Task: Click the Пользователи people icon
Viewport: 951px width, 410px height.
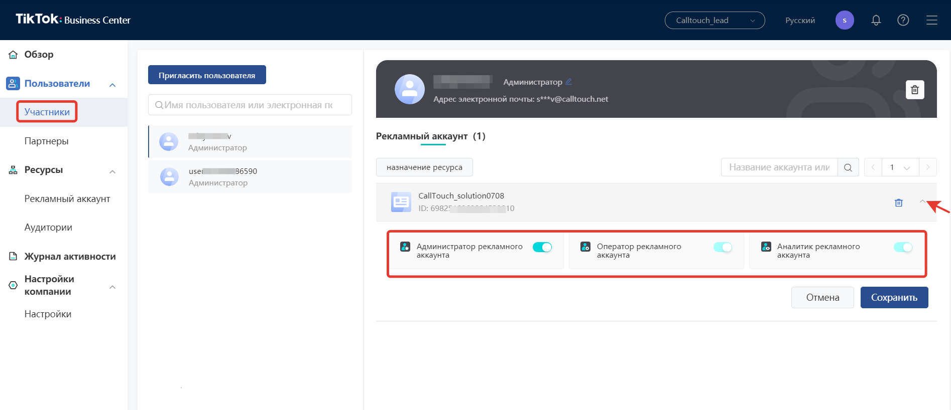Action: pyautogui.click(x=13, y=84)
